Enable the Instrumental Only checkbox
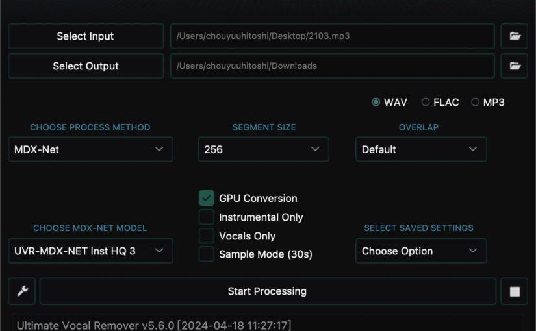The height and width of the screenshot is (331, 536). click(x=207, y=217)
